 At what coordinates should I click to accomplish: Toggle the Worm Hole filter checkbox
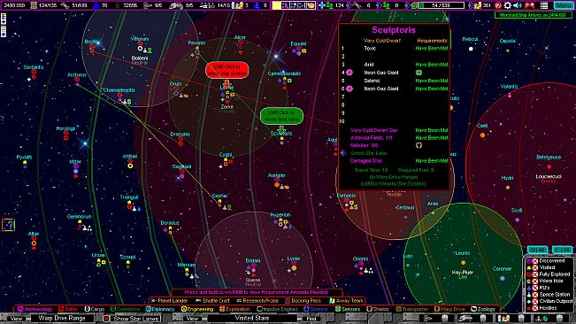(535, 281)
